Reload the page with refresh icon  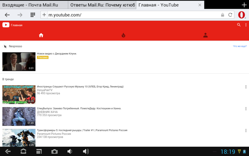(x=230, y=15)
